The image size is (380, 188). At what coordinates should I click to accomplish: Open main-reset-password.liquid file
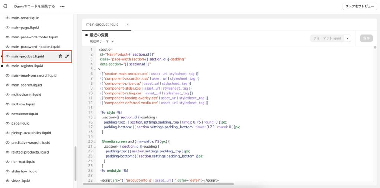click(34, 75)
